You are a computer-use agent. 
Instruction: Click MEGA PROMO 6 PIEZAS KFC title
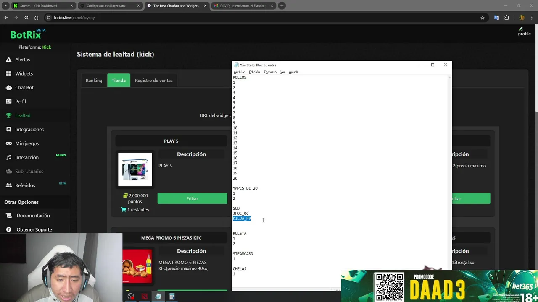171,238
